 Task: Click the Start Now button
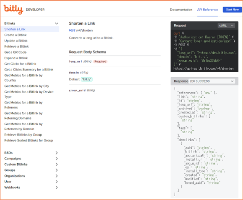click(232, 10)
